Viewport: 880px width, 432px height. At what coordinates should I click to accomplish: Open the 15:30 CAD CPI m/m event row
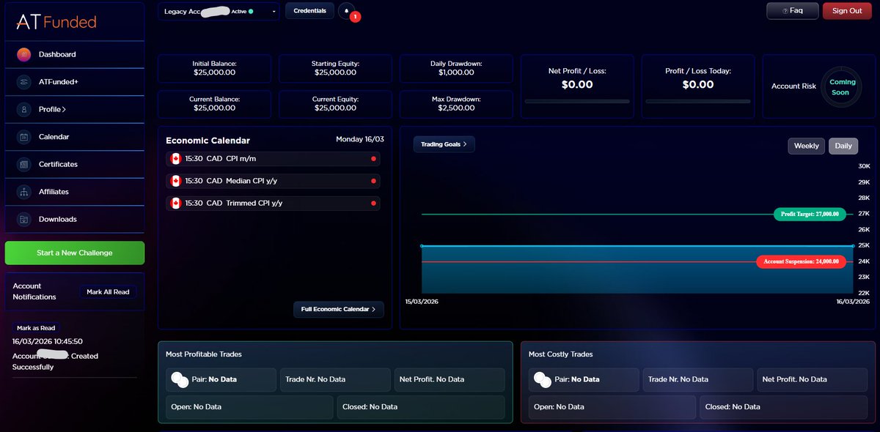pos(273,159)
